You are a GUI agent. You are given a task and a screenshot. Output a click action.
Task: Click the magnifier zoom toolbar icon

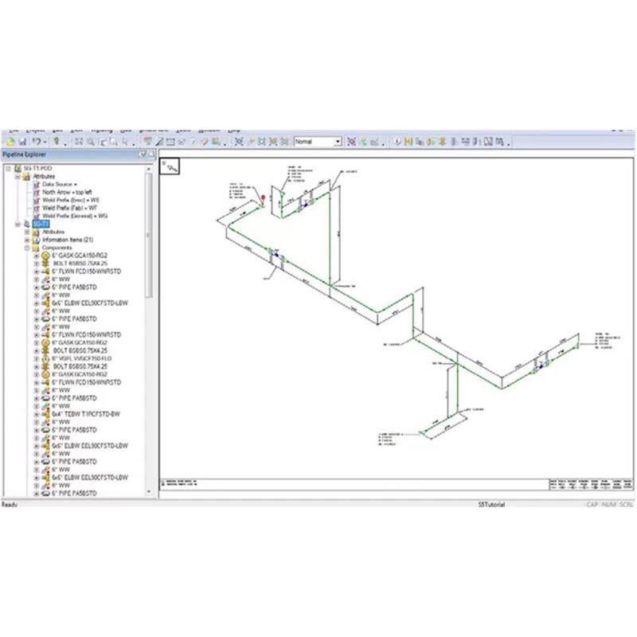[x=91, y=142]
